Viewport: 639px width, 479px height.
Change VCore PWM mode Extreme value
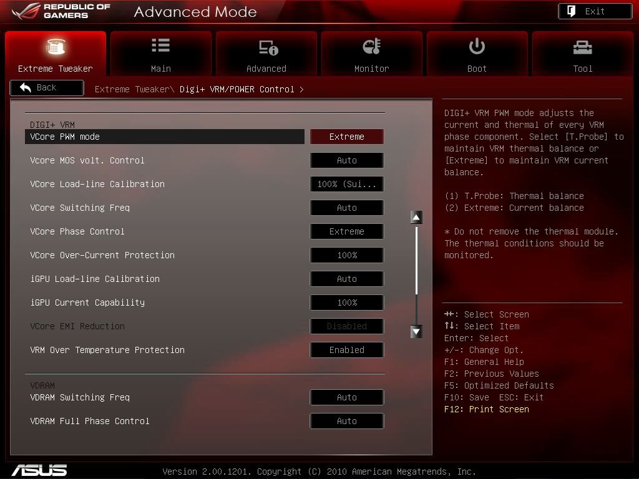click(346, 137)
